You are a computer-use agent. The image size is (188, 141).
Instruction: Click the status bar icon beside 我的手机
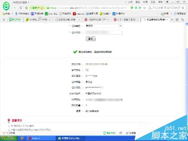(x=121, y=133)
